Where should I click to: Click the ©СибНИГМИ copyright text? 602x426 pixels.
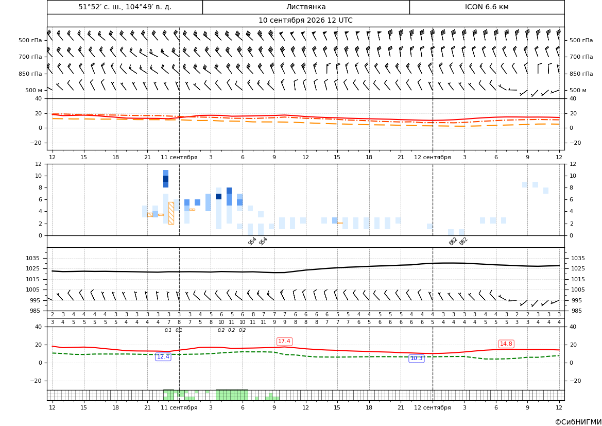(x=578, y=422)
